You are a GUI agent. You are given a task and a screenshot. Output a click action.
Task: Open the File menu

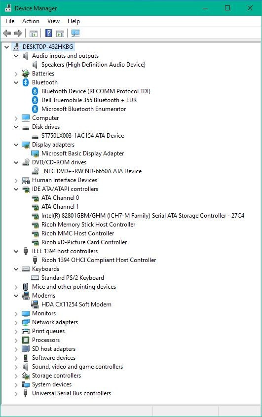(10, 21)
